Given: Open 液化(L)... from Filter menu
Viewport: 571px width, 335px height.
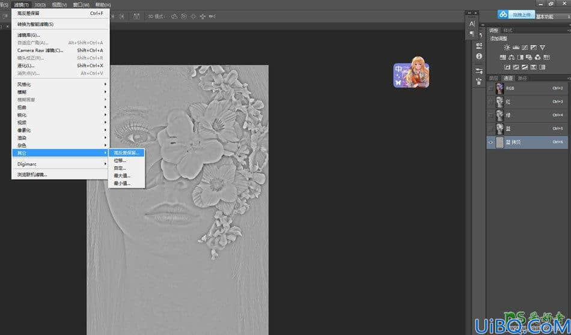Looking at the screenshot, I should coord(61,66).
